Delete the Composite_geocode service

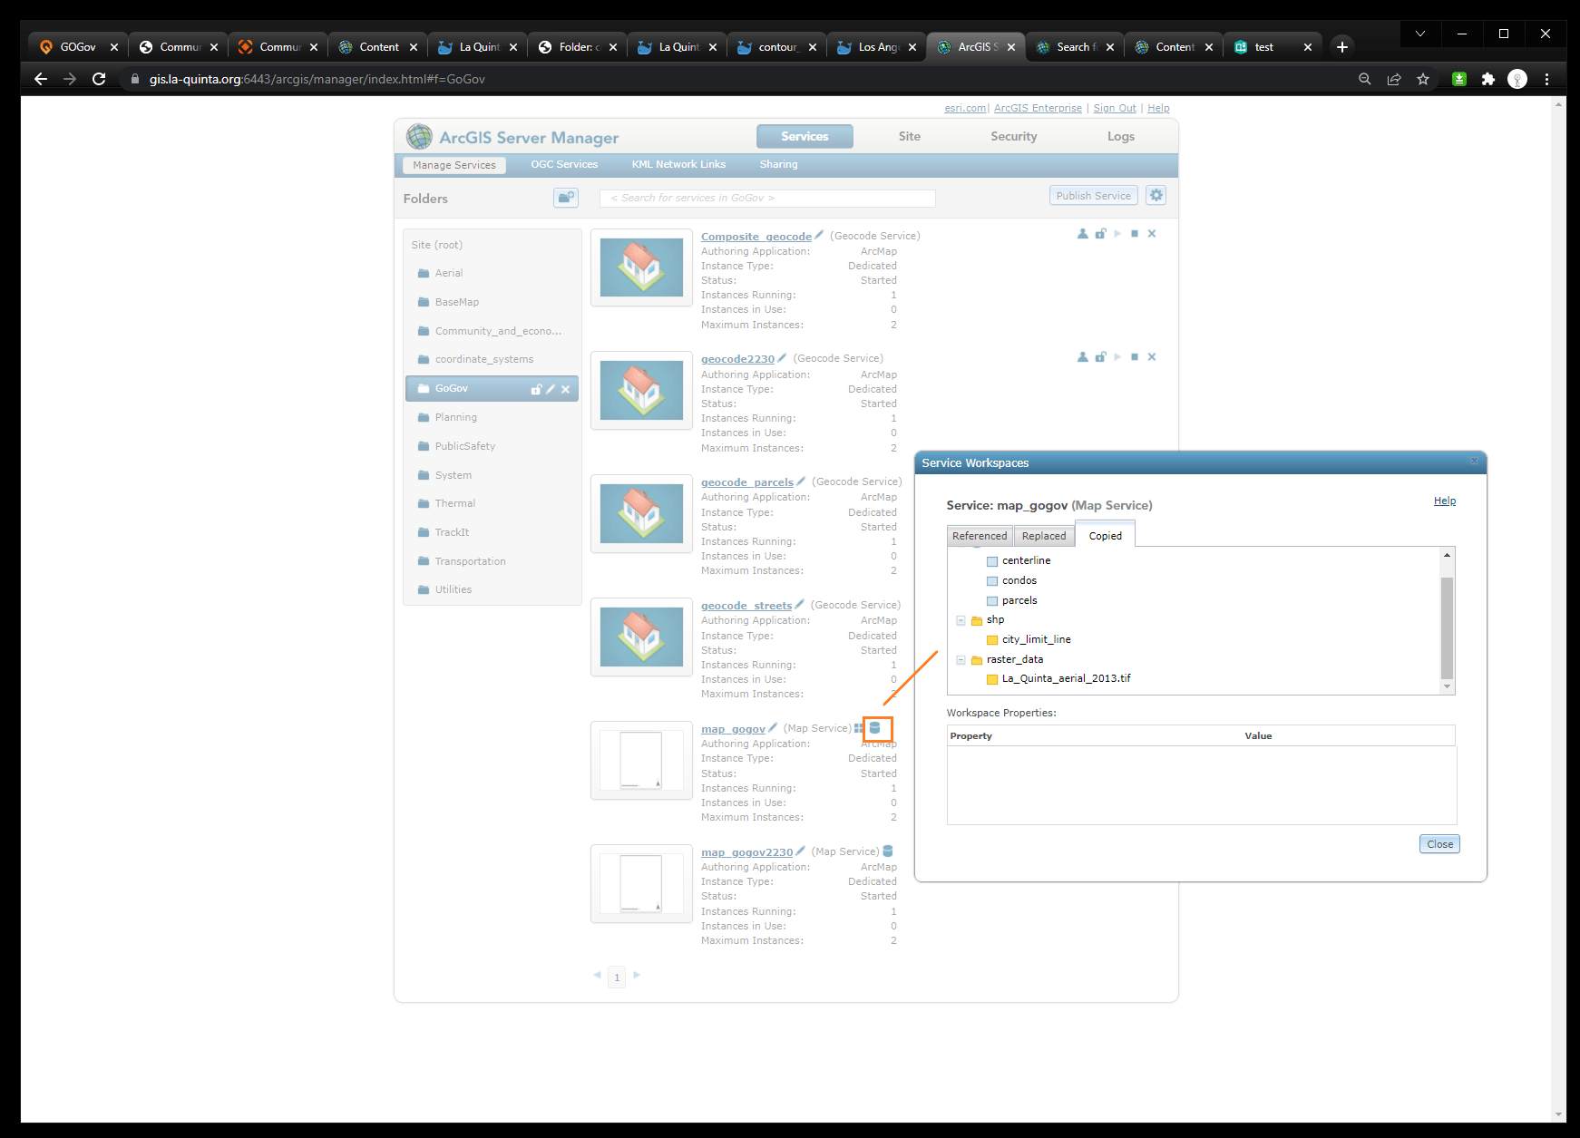1152,234
